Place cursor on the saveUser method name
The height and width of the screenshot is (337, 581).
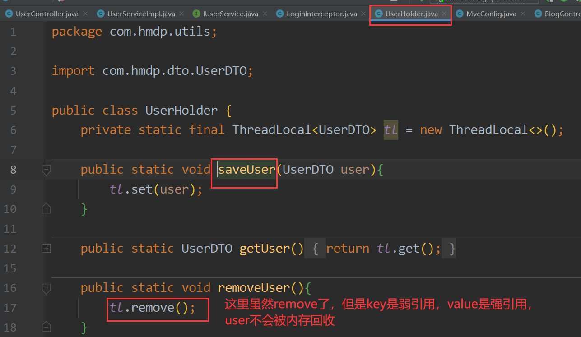tap(247, 170)
